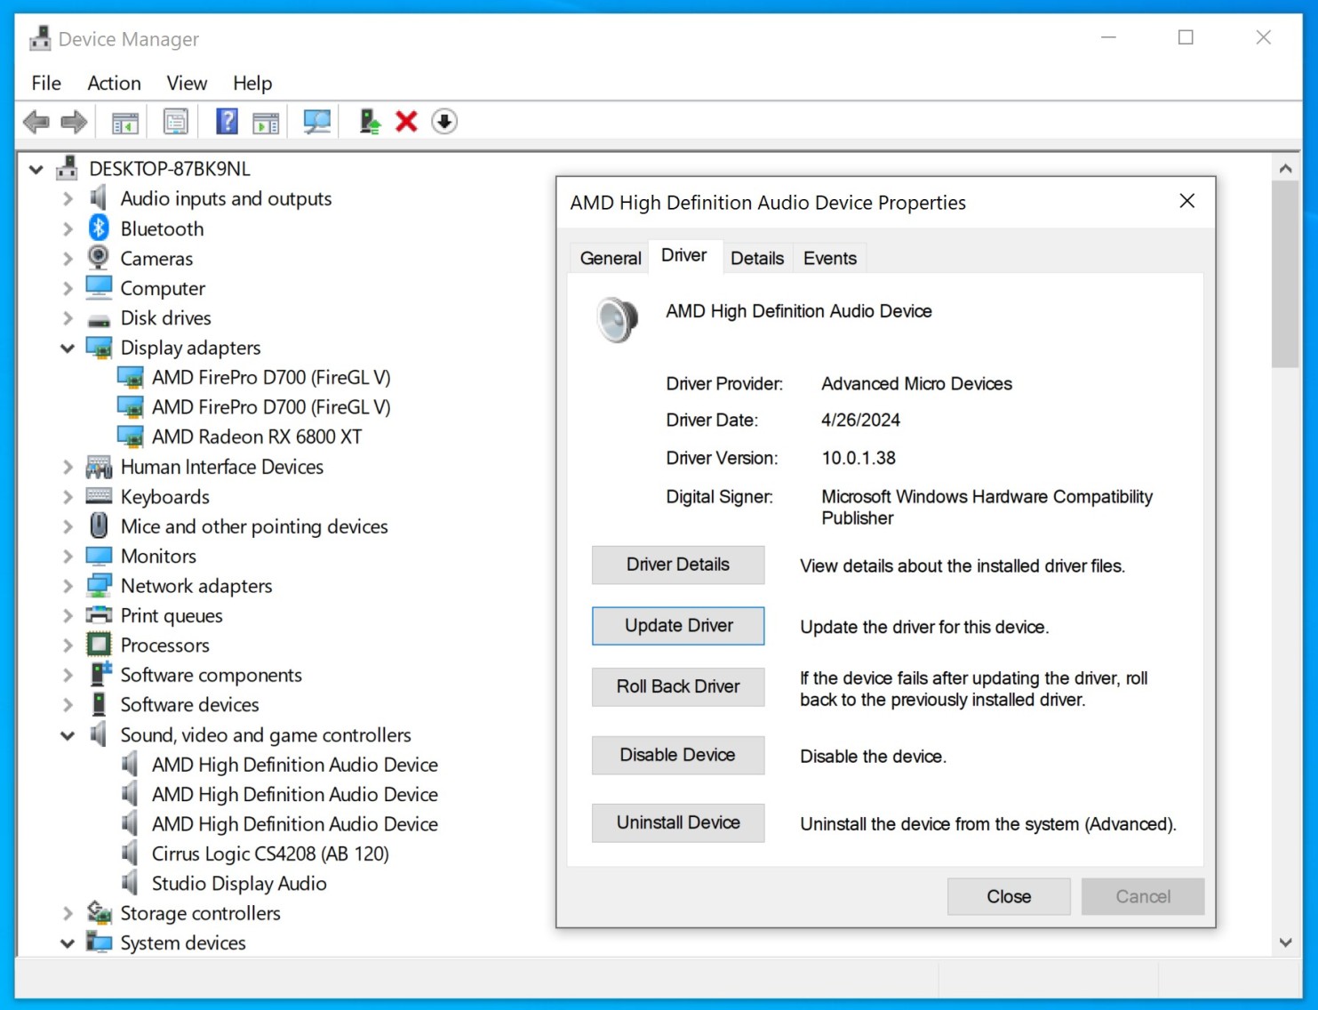Click the Disk drives icon
This screenshot has width=1318, height=1010.
click(99, 319)
